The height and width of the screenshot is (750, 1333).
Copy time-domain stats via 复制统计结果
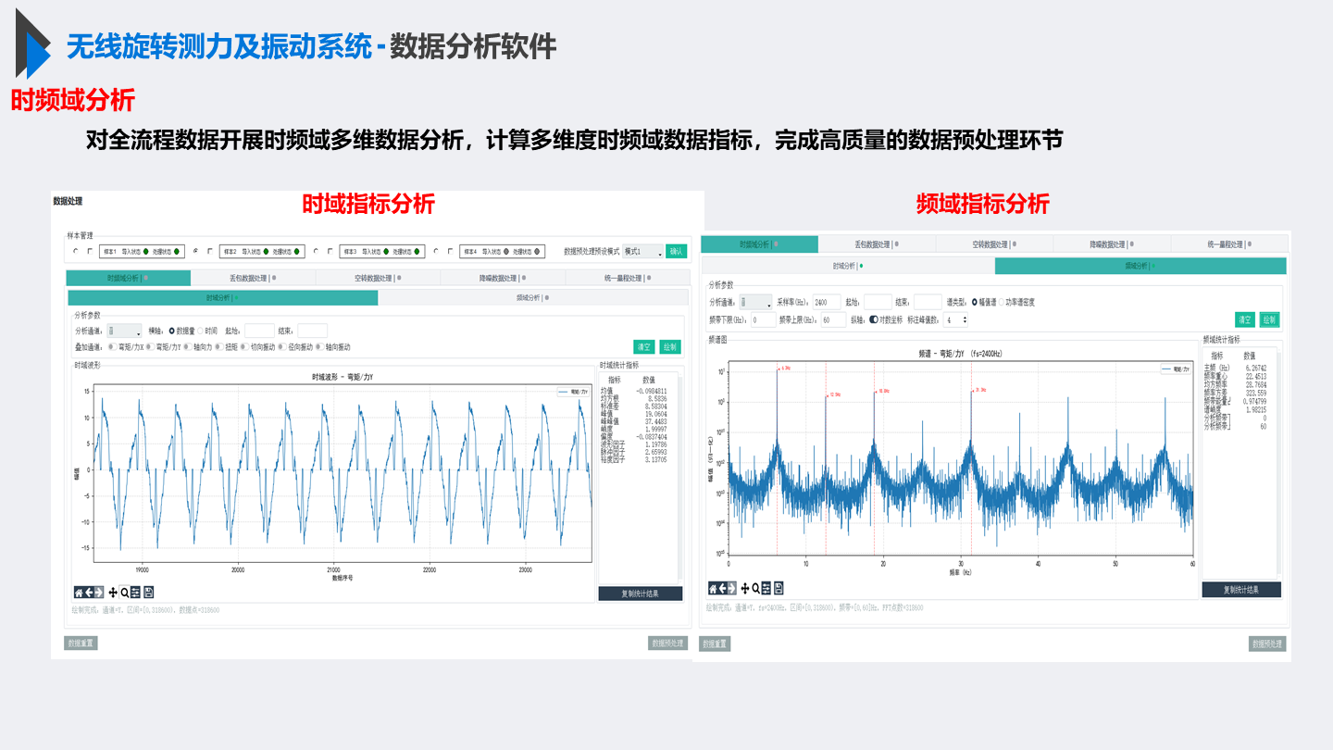[641, 594]
